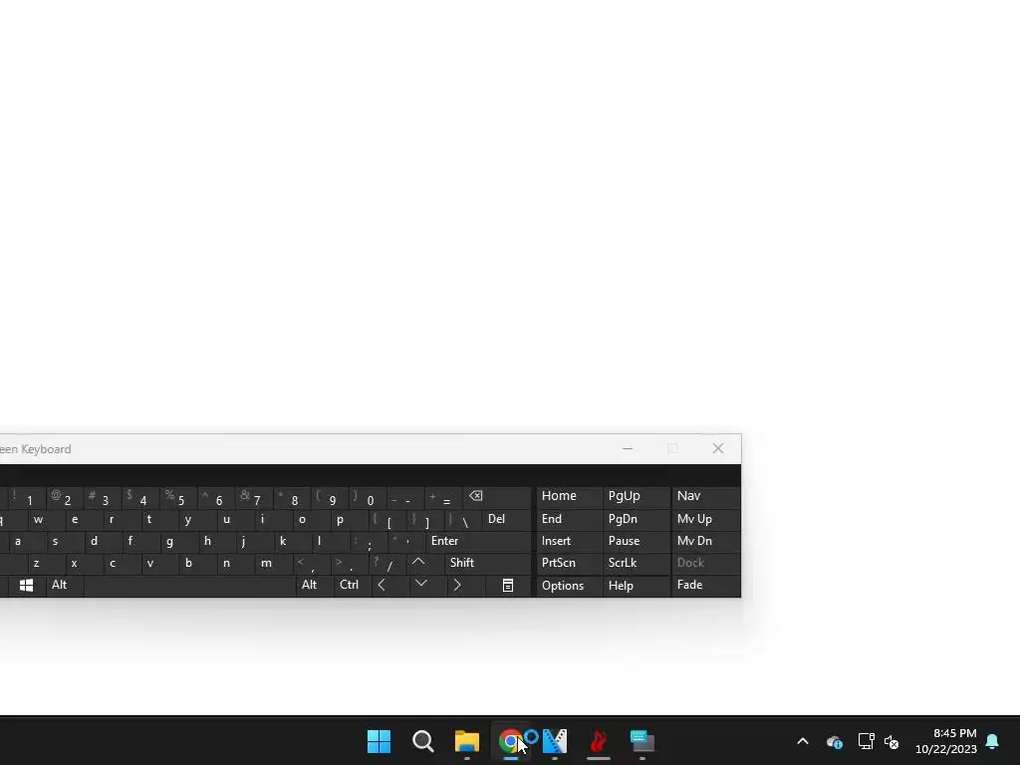Open the blue M app in taskbar
The image size is (1020, 765).
(555, 741)
